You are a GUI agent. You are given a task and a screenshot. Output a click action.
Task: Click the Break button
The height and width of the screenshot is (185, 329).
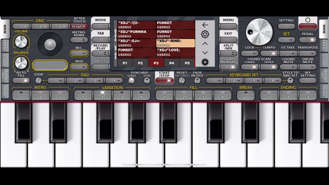[246, 95]
